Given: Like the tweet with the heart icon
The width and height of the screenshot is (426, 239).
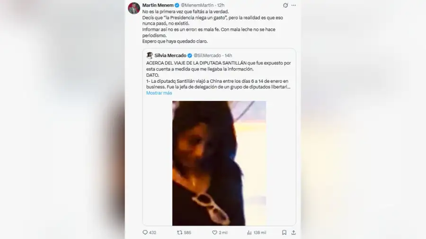Looking at the screenshot, I should tap(214, 232).
